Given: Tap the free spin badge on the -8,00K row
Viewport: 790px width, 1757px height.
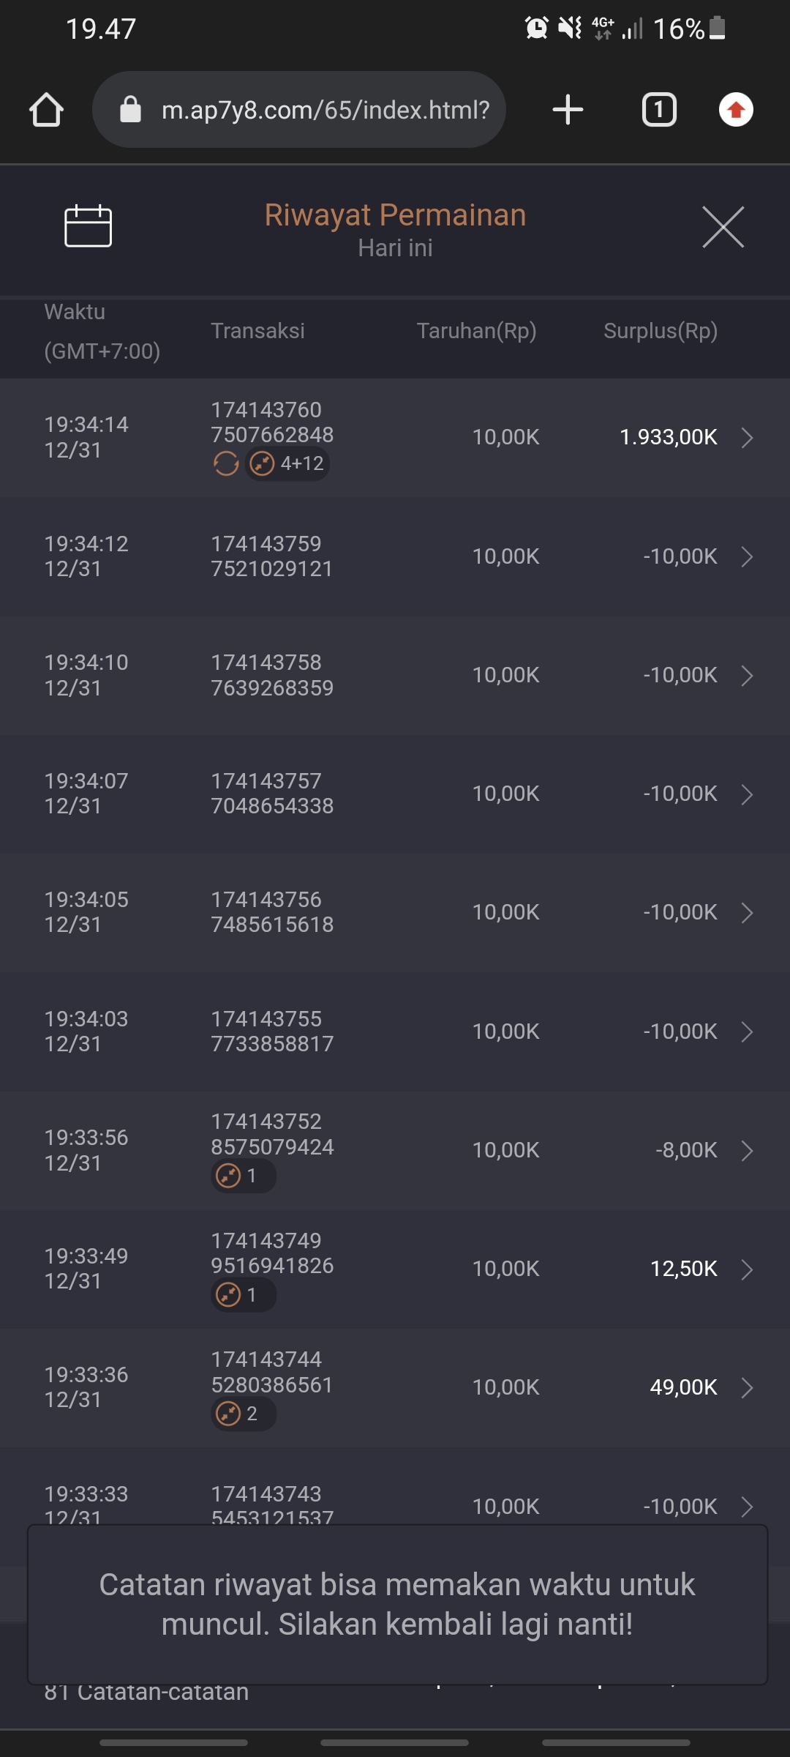Looking at the screenshot, I should [243, 1176].
